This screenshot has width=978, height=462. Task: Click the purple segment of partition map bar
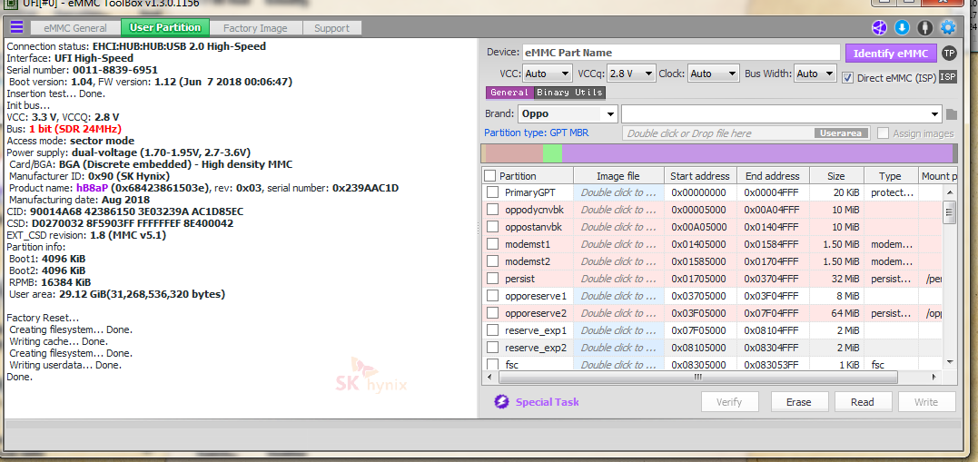[x=757, y=153]
